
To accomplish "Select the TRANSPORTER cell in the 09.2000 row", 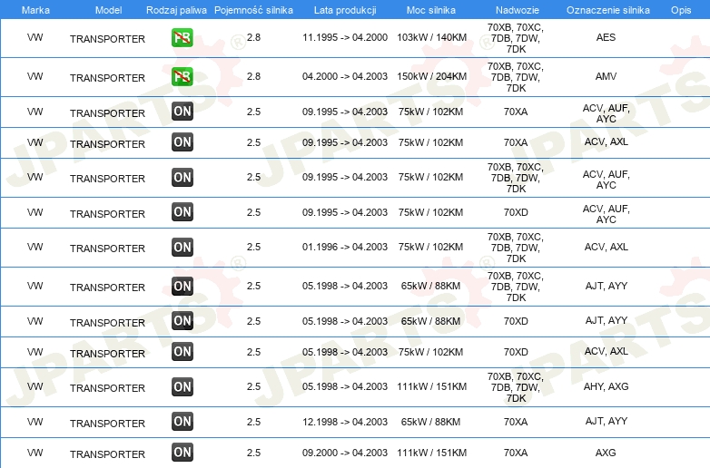I will pyautogui.click(x=107, y=454).
